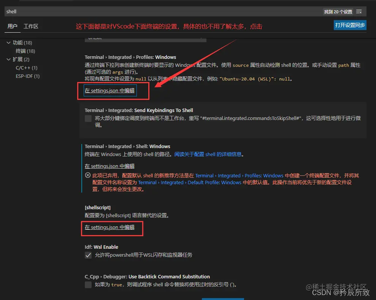Open the settings filter menu icon
The width and height of the screenshot is (376, 300).
pyautogui.click(x=359, y=11)
